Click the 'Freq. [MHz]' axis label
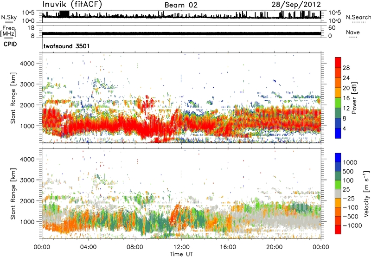The width and height of the screenshot is (371, 257). click(x=8, y=31)
